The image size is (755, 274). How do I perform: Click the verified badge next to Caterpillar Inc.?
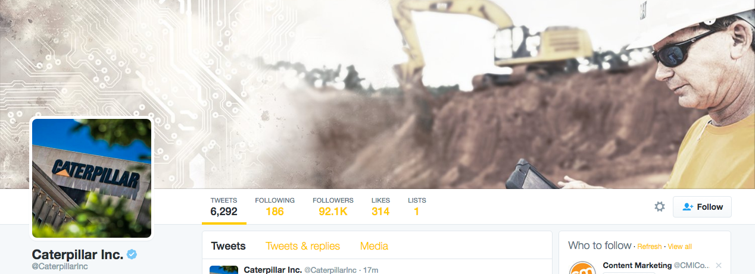[132, 254]
